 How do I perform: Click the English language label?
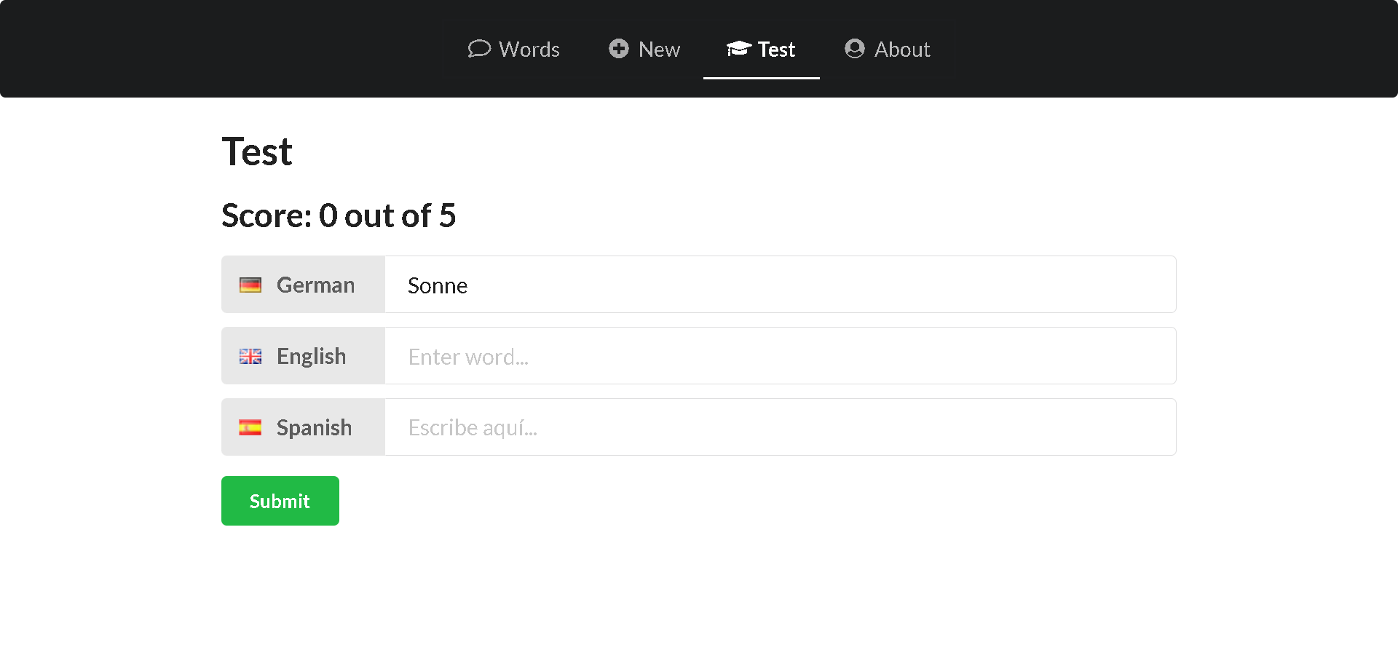pos(311,356)
